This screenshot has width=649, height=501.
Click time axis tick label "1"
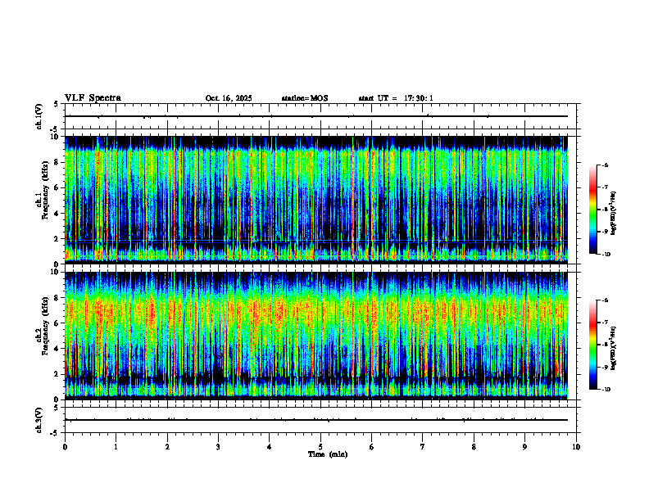(x=116, y=447)
